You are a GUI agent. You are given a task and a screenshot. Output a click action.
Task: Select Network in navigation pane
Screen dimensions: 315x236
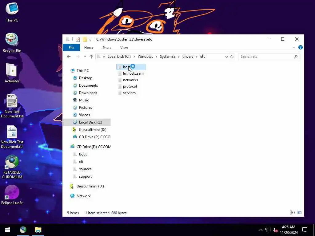(80, 196)
